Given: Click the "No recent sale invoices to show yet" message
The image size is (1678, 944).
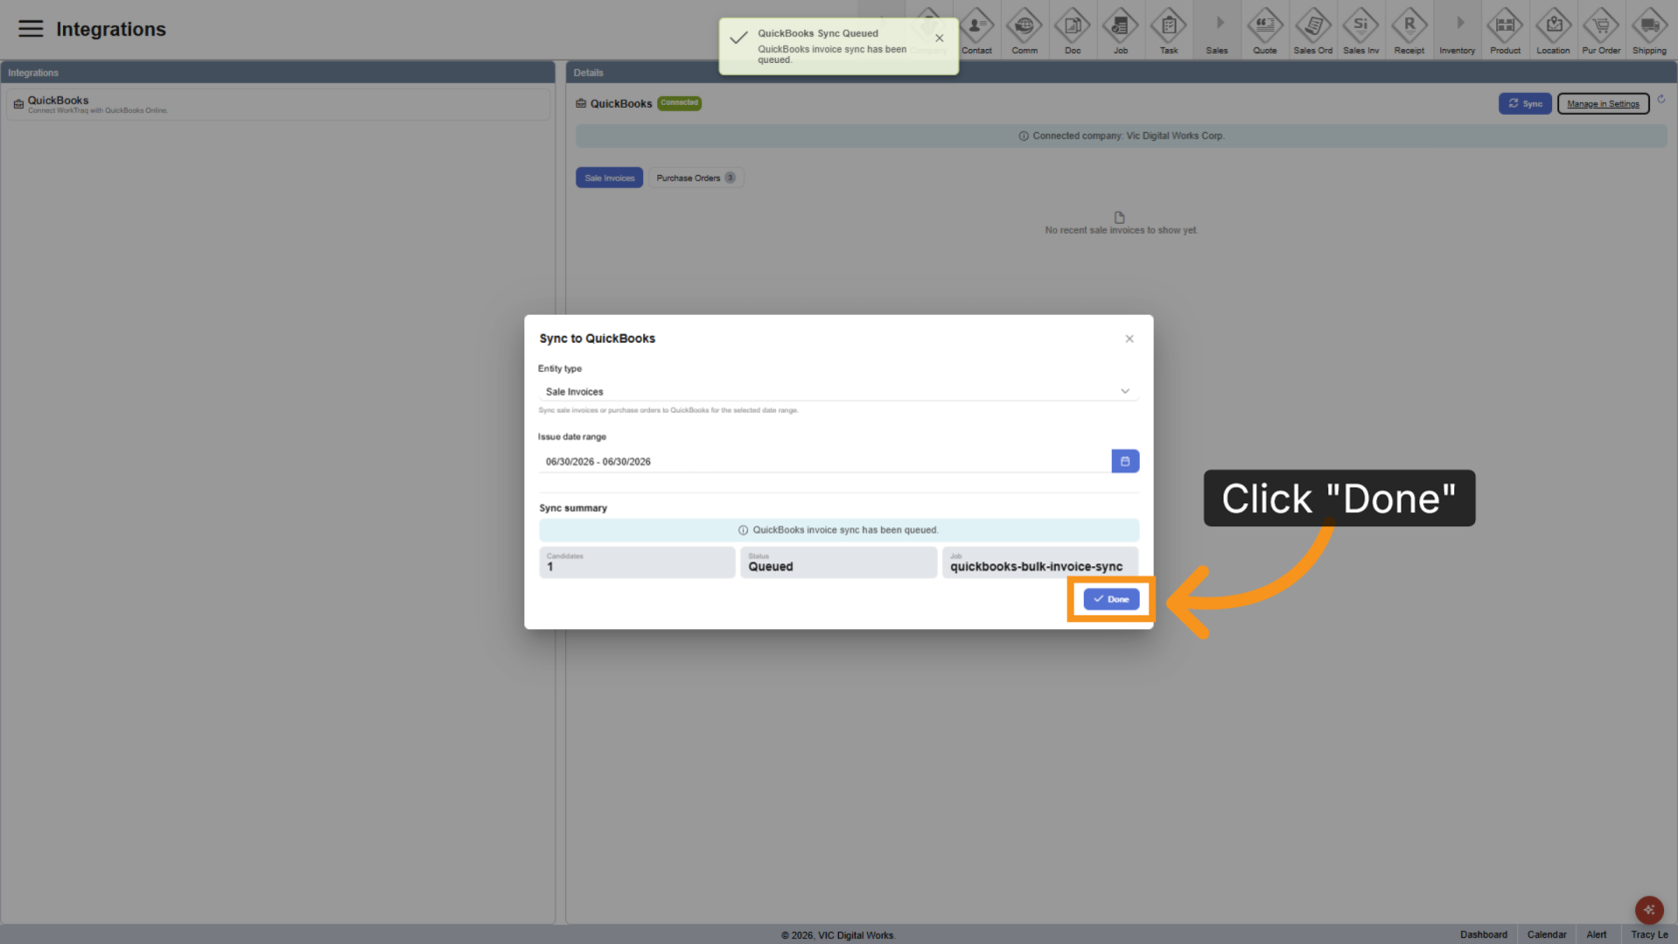Looking at the screenshot, I should tap(1121, 230).
